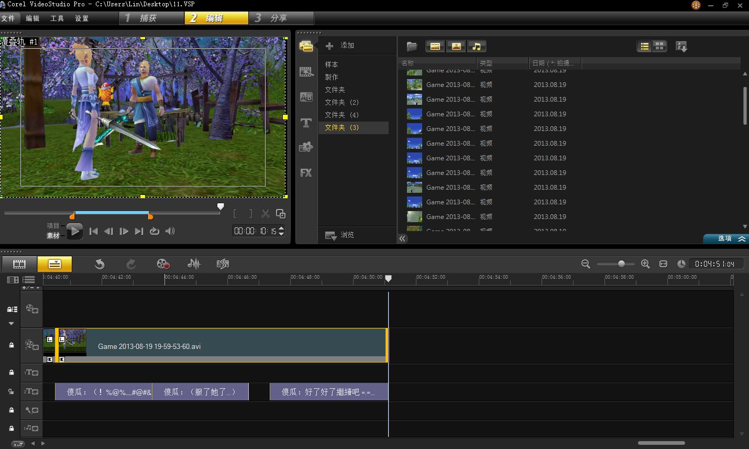Switch library to list view

[x=645, y=47]
